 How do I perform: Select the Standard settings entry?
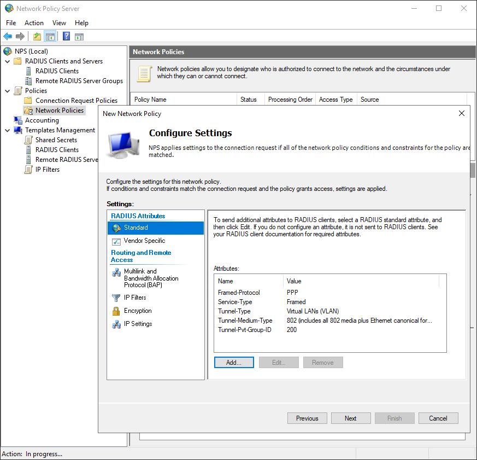point(156,228)
